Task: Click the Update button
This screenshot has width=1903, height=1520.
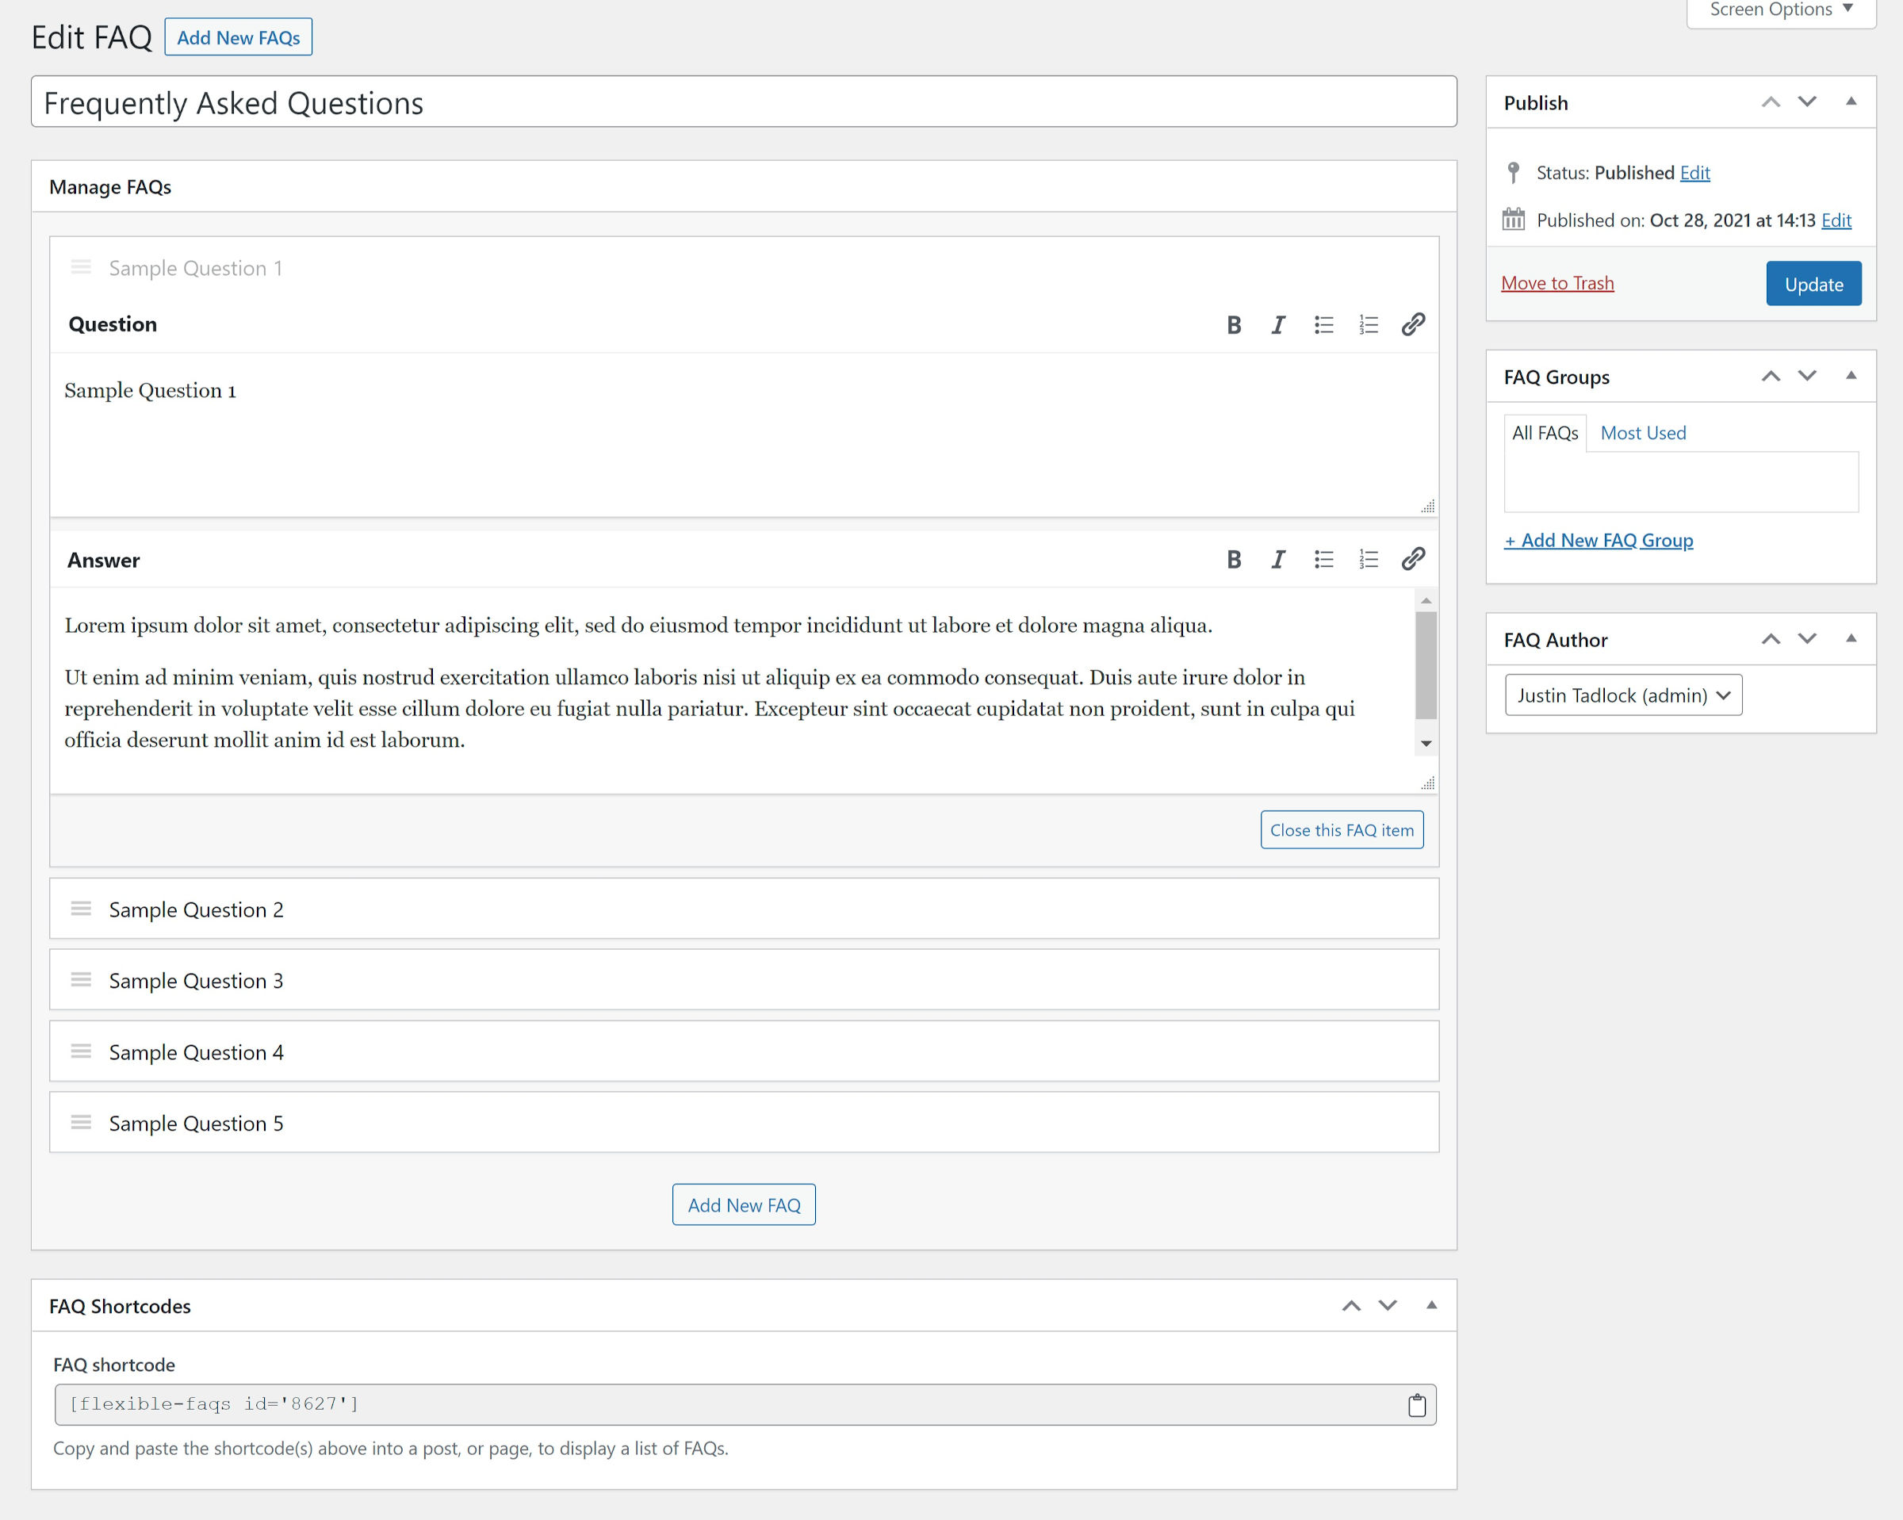Action: pyautogui.click(x=1813, y=283)
